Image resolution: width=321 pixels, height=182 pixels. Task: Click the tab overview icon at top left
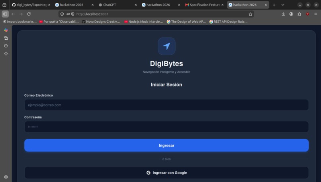pyautogui.click(x=4, y=5)
